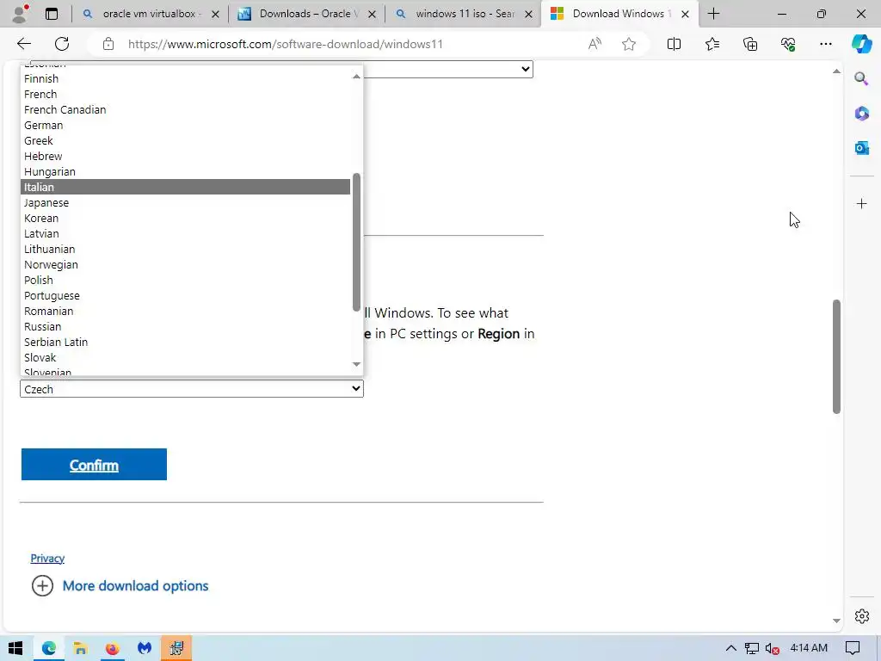
Task: Open network status tray icon
Action: [x=751, y=649]
